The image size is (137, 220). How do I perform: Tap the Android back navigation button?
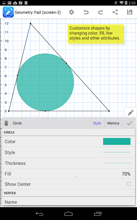(x=39, y=214)
